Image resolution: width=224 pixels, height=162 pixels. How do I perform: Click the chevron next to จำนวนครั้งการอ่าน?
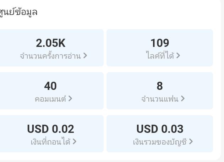click(85, 55)
